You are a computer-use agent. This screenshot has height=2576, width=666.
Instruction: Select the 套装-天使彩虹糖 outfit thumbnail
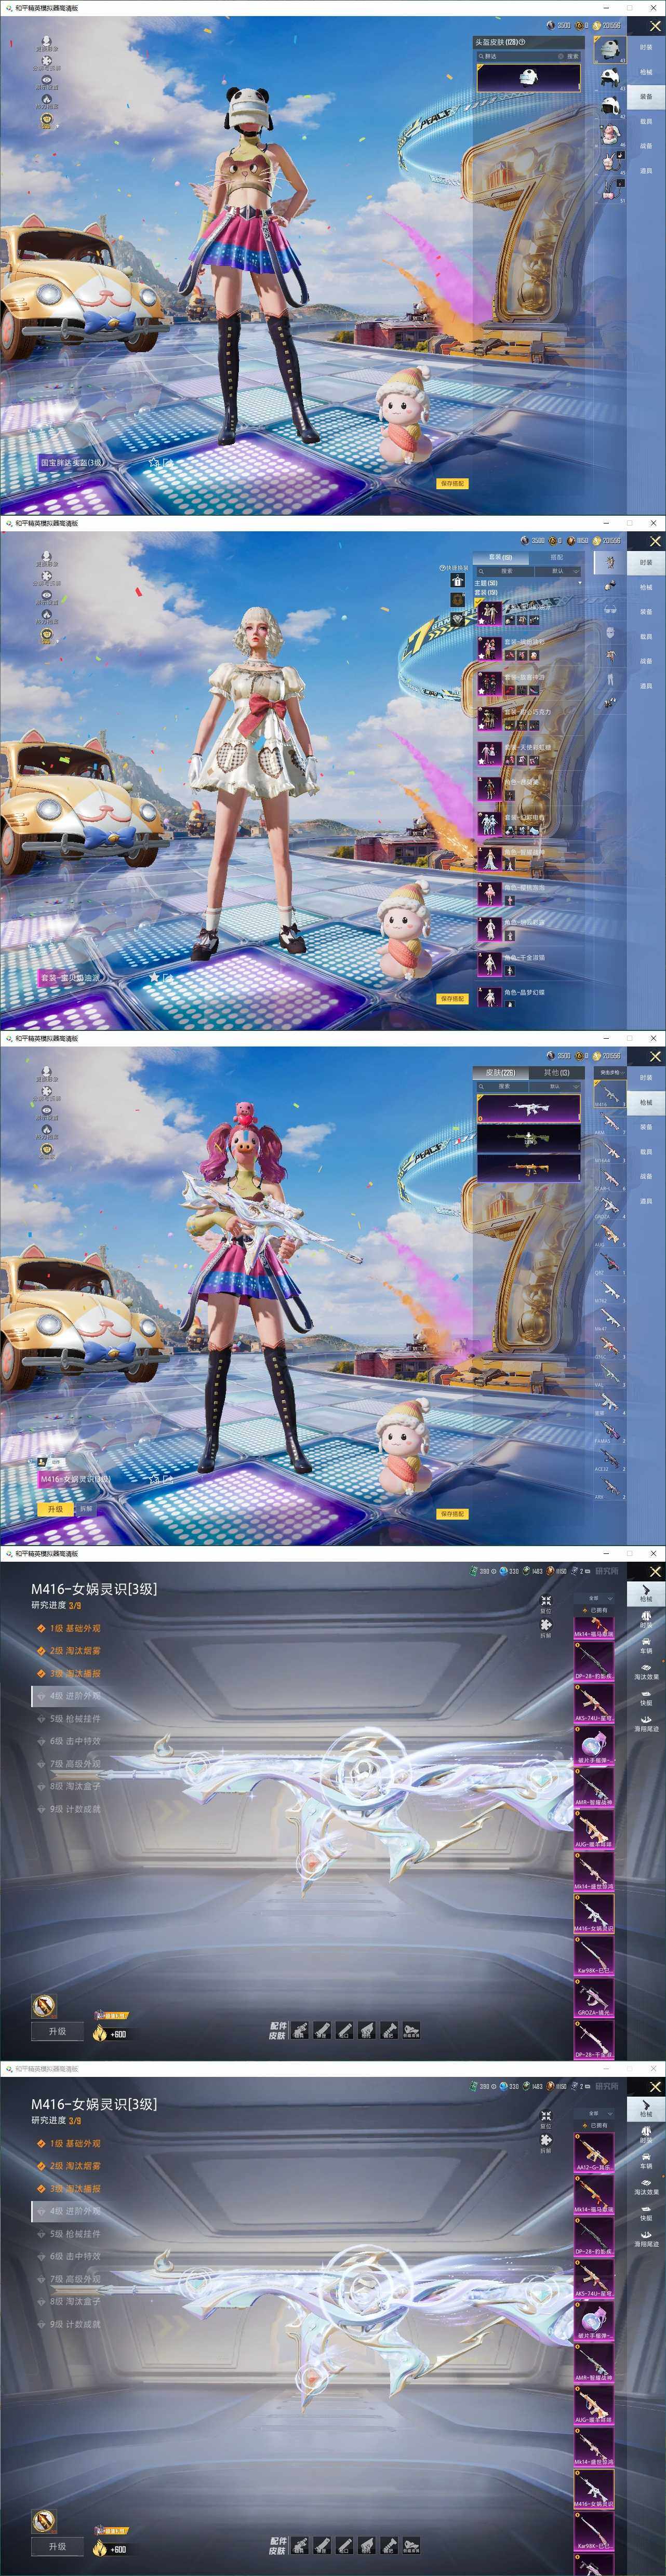489,753
